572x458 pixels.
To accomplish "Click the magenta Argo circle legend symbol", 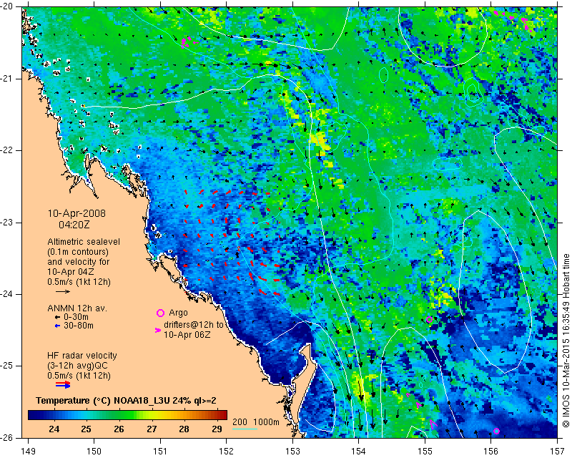I will [160, 313].
